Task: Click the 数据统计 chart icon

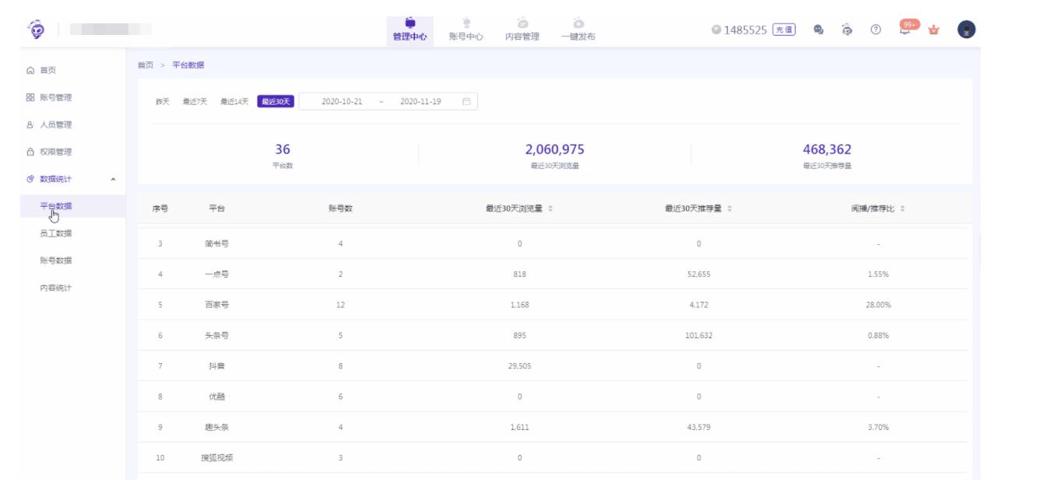Action: pos(30,180)
